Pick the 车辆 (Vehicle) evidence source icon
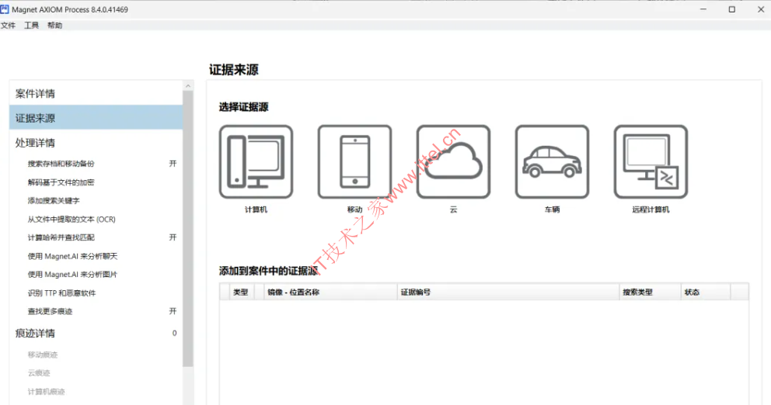Viewport: 771px width, 405px height. point(552,161)
